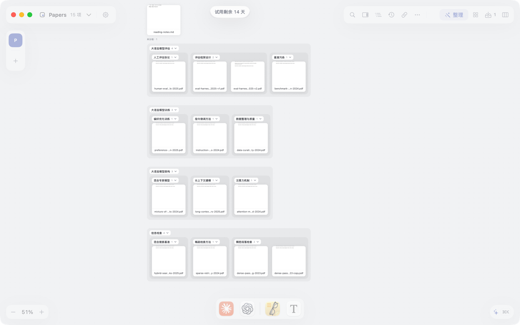
Task: Select the column layout icon
Action: (505, 15)
